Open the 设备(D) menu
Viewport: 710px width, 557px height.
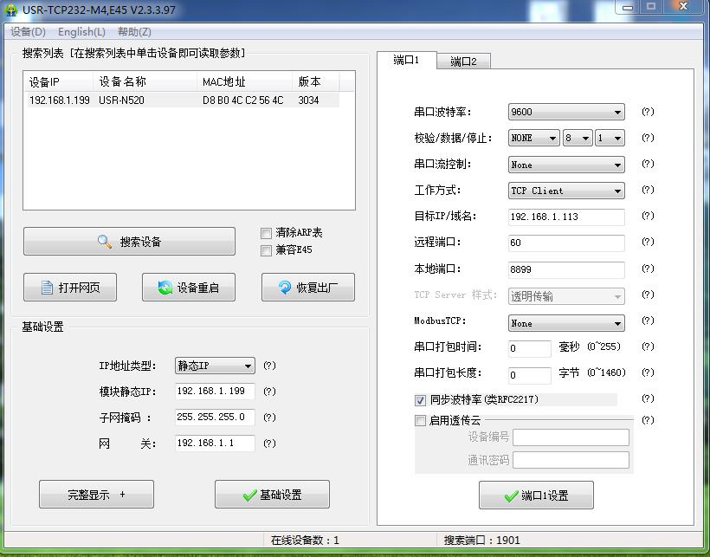pos(28,32)
